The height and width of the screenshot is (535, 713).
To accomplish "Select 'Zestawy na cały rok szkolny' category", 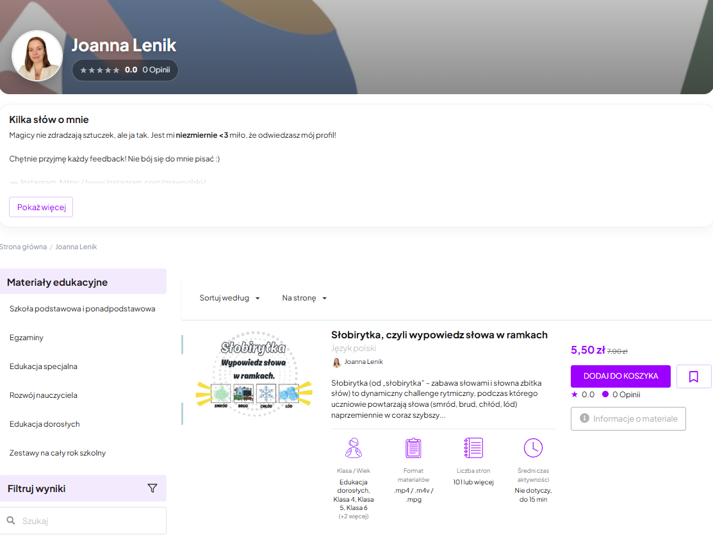I will [x=57, y=452].
